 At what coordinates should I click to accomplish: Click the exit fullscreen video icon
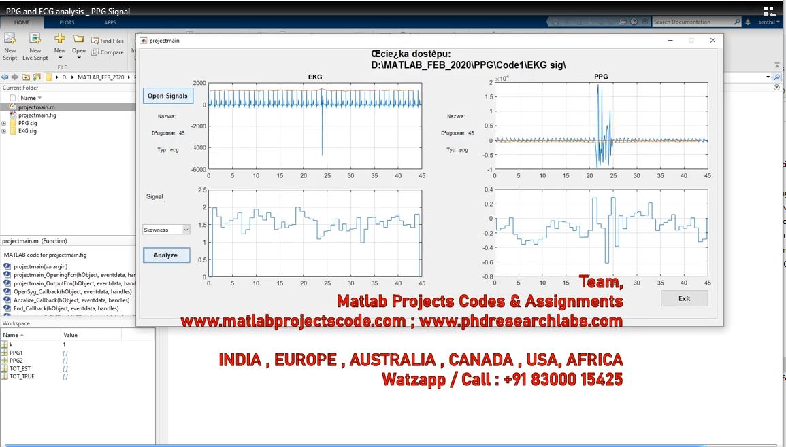point(770,12)
